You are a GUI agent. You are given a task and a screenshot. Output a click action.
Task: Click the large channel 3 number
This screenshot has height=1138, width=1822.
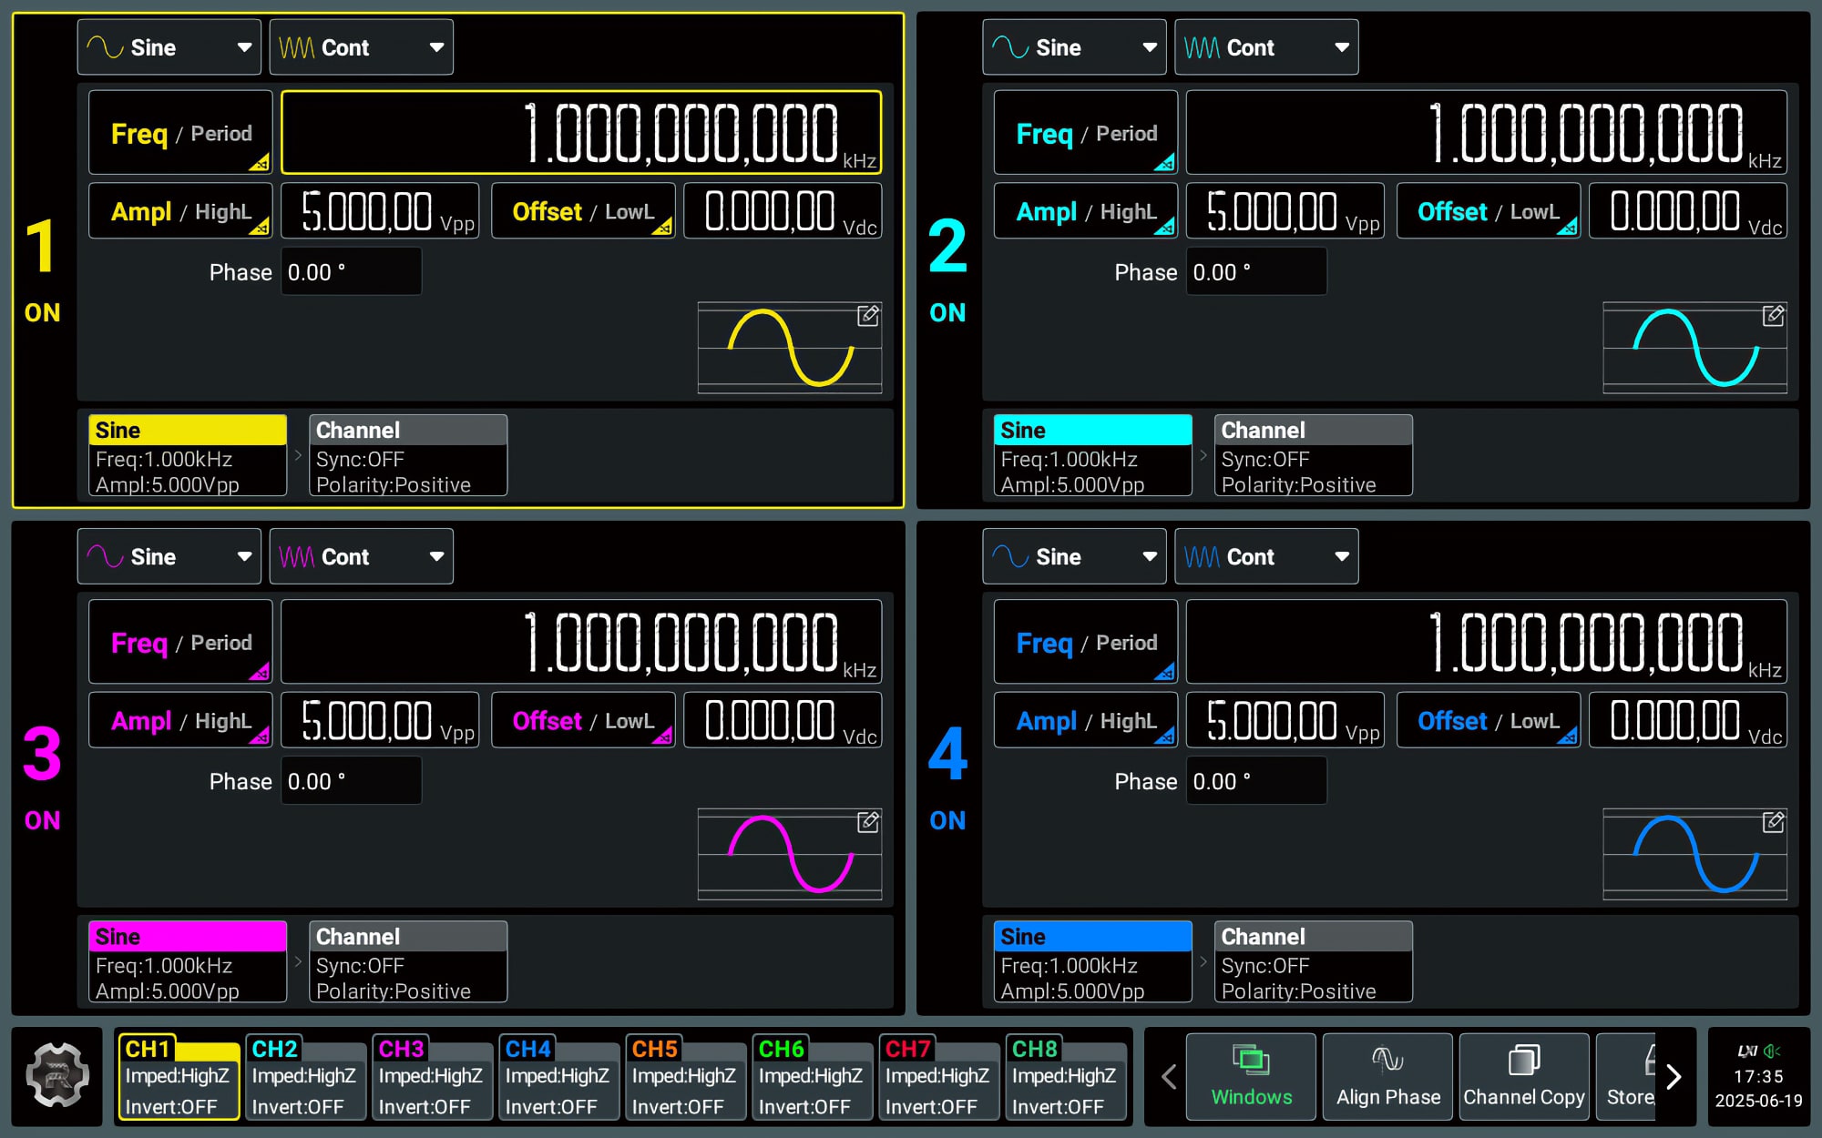pyautogui.click(x=42, y=754)
